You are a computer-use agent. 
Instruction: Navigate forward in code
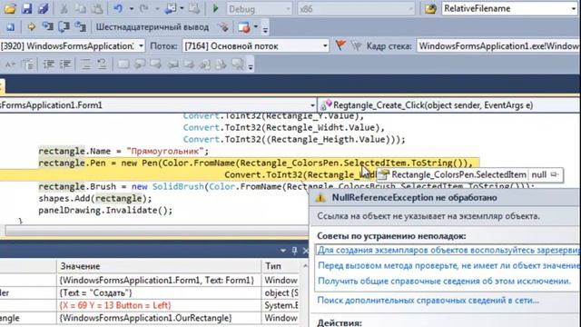pos(193,8)
